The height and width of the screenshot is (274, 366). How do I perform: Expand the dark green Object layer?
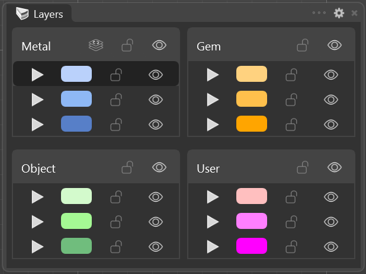[37, 247]
